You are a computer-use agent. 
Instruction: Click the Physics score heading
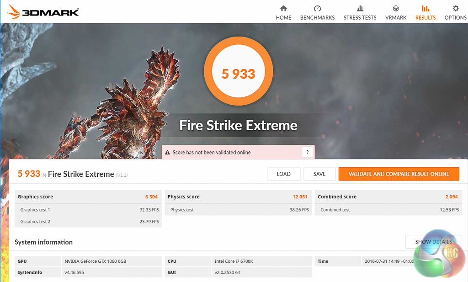click(x=184, y=197)
